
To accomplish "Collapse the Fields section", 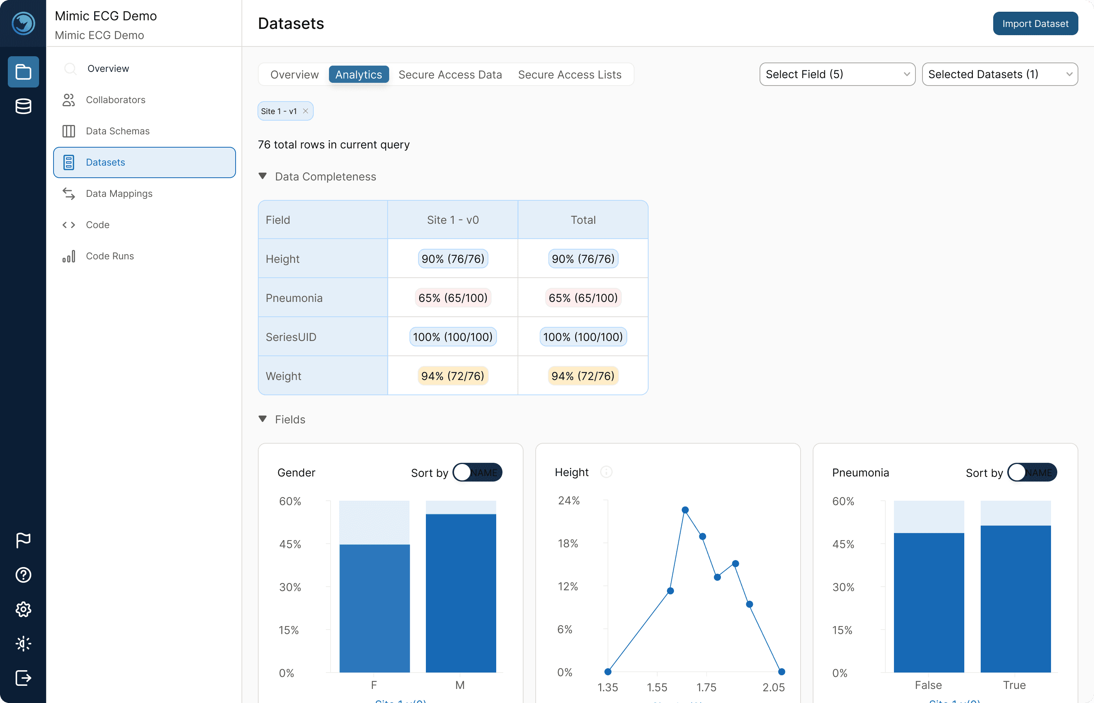I will click(263, 419).
